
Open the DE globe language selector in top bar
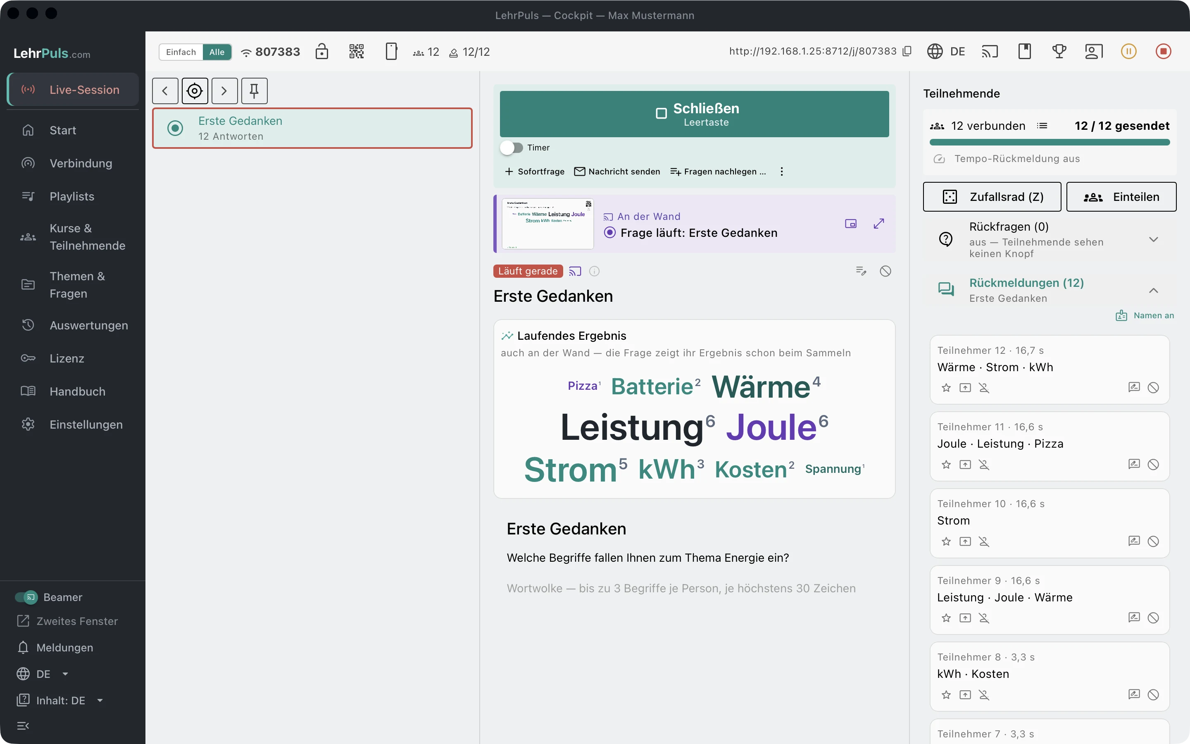tap(946, 51)
